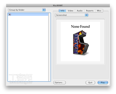The width and height of the screenshot is (116, 94).
Task: Click the MacMAME window title bar
Action: tap(58, 5)
